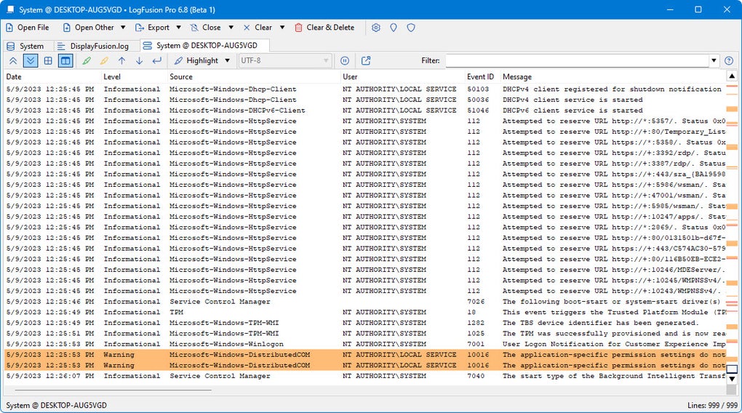Click message 'DHCPv6 client service is started'

[573, 111]
